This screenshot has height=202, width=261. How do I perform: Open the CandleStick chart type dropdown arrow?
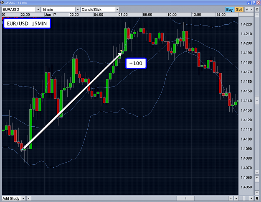point(117,10)
